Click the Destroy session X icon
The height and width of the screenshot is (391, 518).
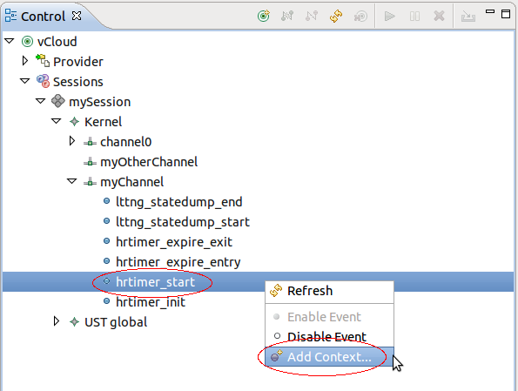click(x=439, y=16)
